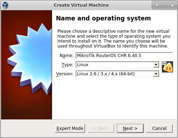Viewport: 178px width, 138px height.
Task: Click inside the Name text field
Action: click(124, 56)
